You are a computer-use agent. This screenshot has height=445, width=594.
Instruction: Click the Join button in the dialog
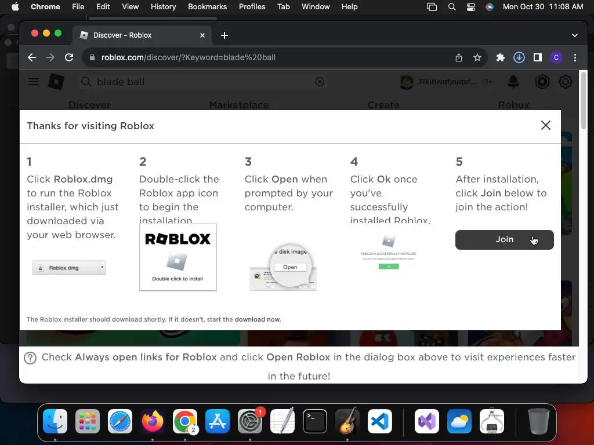click(504, 239)
